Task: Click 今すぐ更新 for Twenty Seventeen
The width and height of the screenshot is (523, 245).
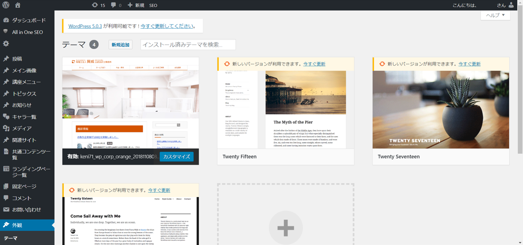Action: tap(469, 64)
